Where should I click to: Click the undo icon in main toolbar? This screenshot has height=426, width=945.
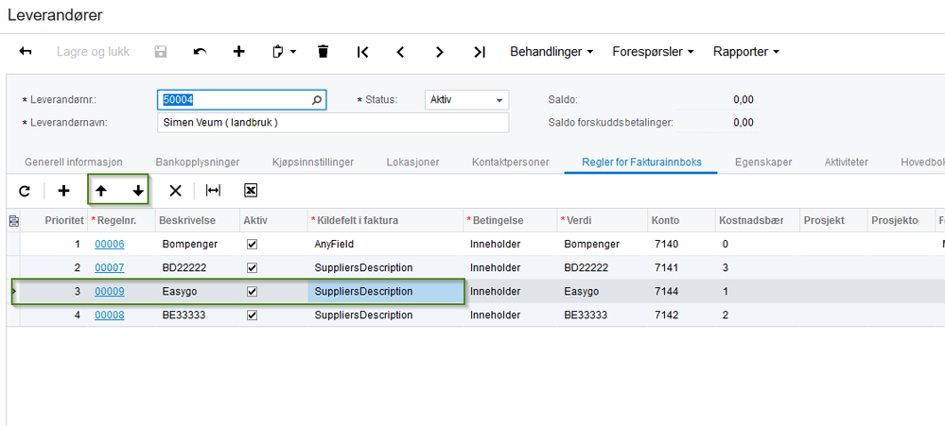(x=200, y=52)
